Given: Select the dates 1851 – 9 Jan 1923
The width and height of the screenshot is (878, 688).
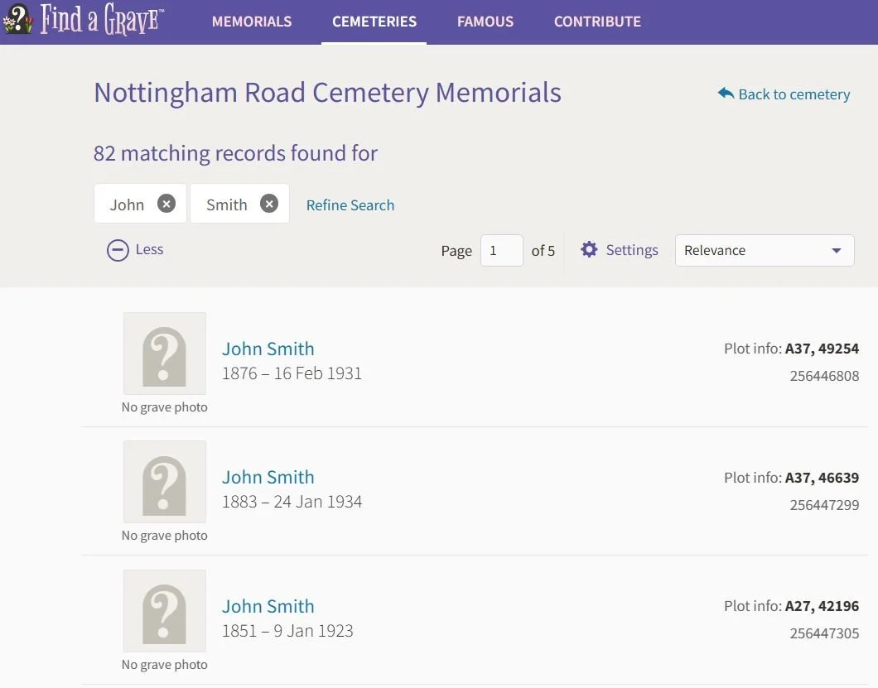Looking at the screenshot, I should click(287, 631).
